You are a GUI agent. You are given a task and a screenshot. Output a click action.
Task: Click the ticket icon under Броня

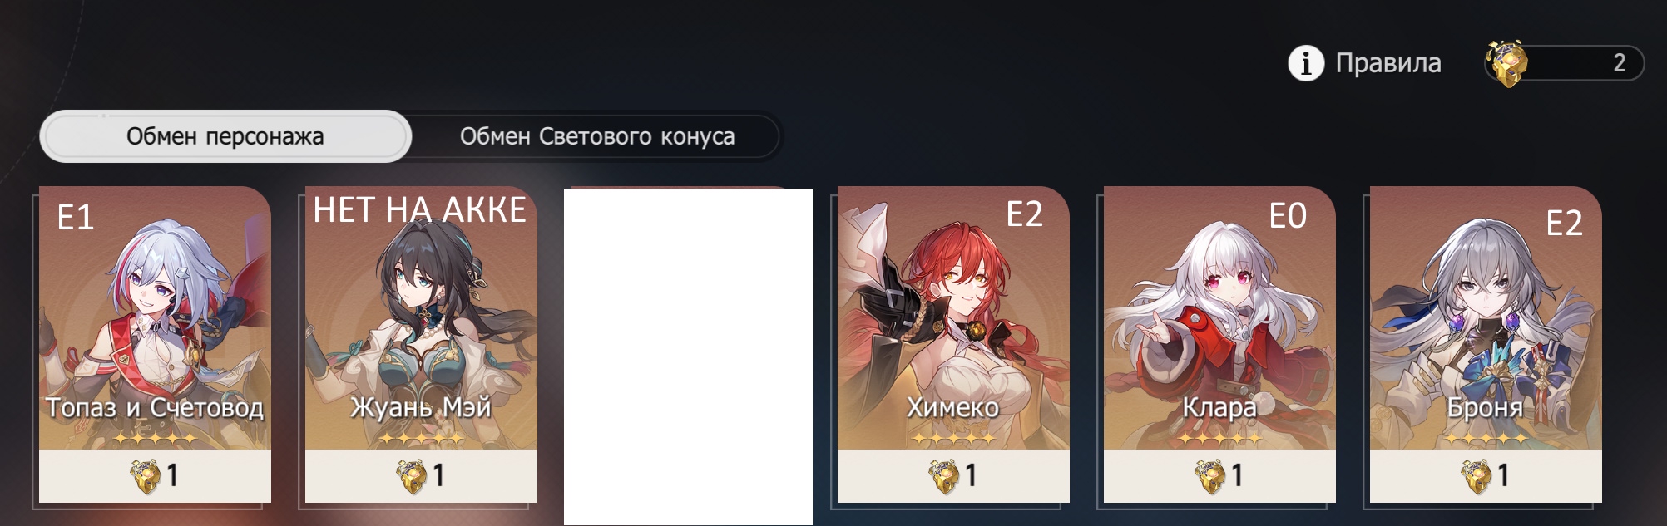tap(1477, 475)
